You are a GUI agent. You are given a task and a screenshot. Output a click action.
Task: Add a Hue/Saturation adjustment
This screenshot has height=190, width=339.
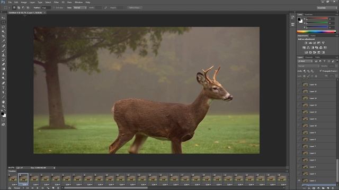click(304, 47)
